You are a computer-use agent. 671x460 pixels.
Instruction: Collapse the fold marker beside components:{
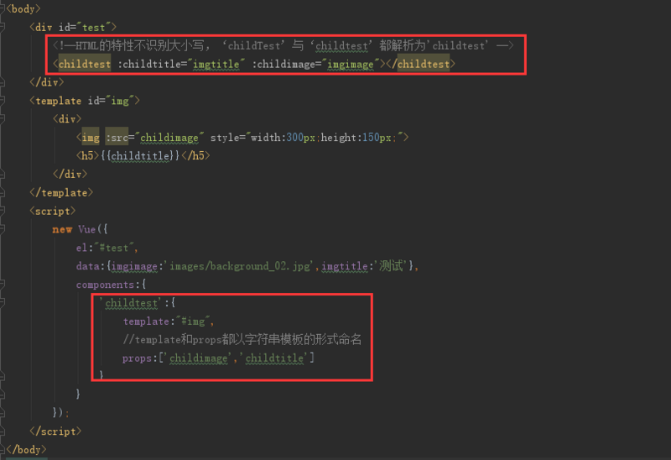(x=2, y=285)
